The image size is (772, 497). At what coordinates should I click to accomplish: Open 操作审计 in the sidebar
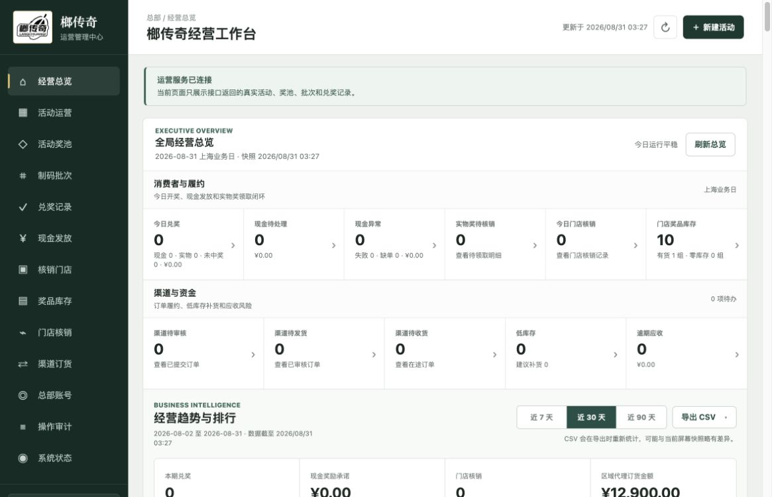pos(64,427)
